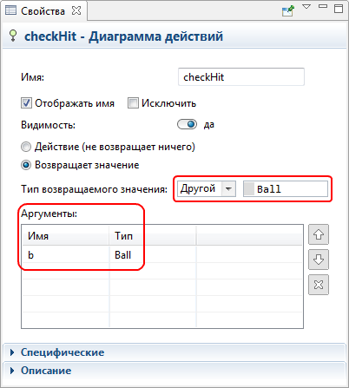Enable the Исключить checkbox

point(133,103)
